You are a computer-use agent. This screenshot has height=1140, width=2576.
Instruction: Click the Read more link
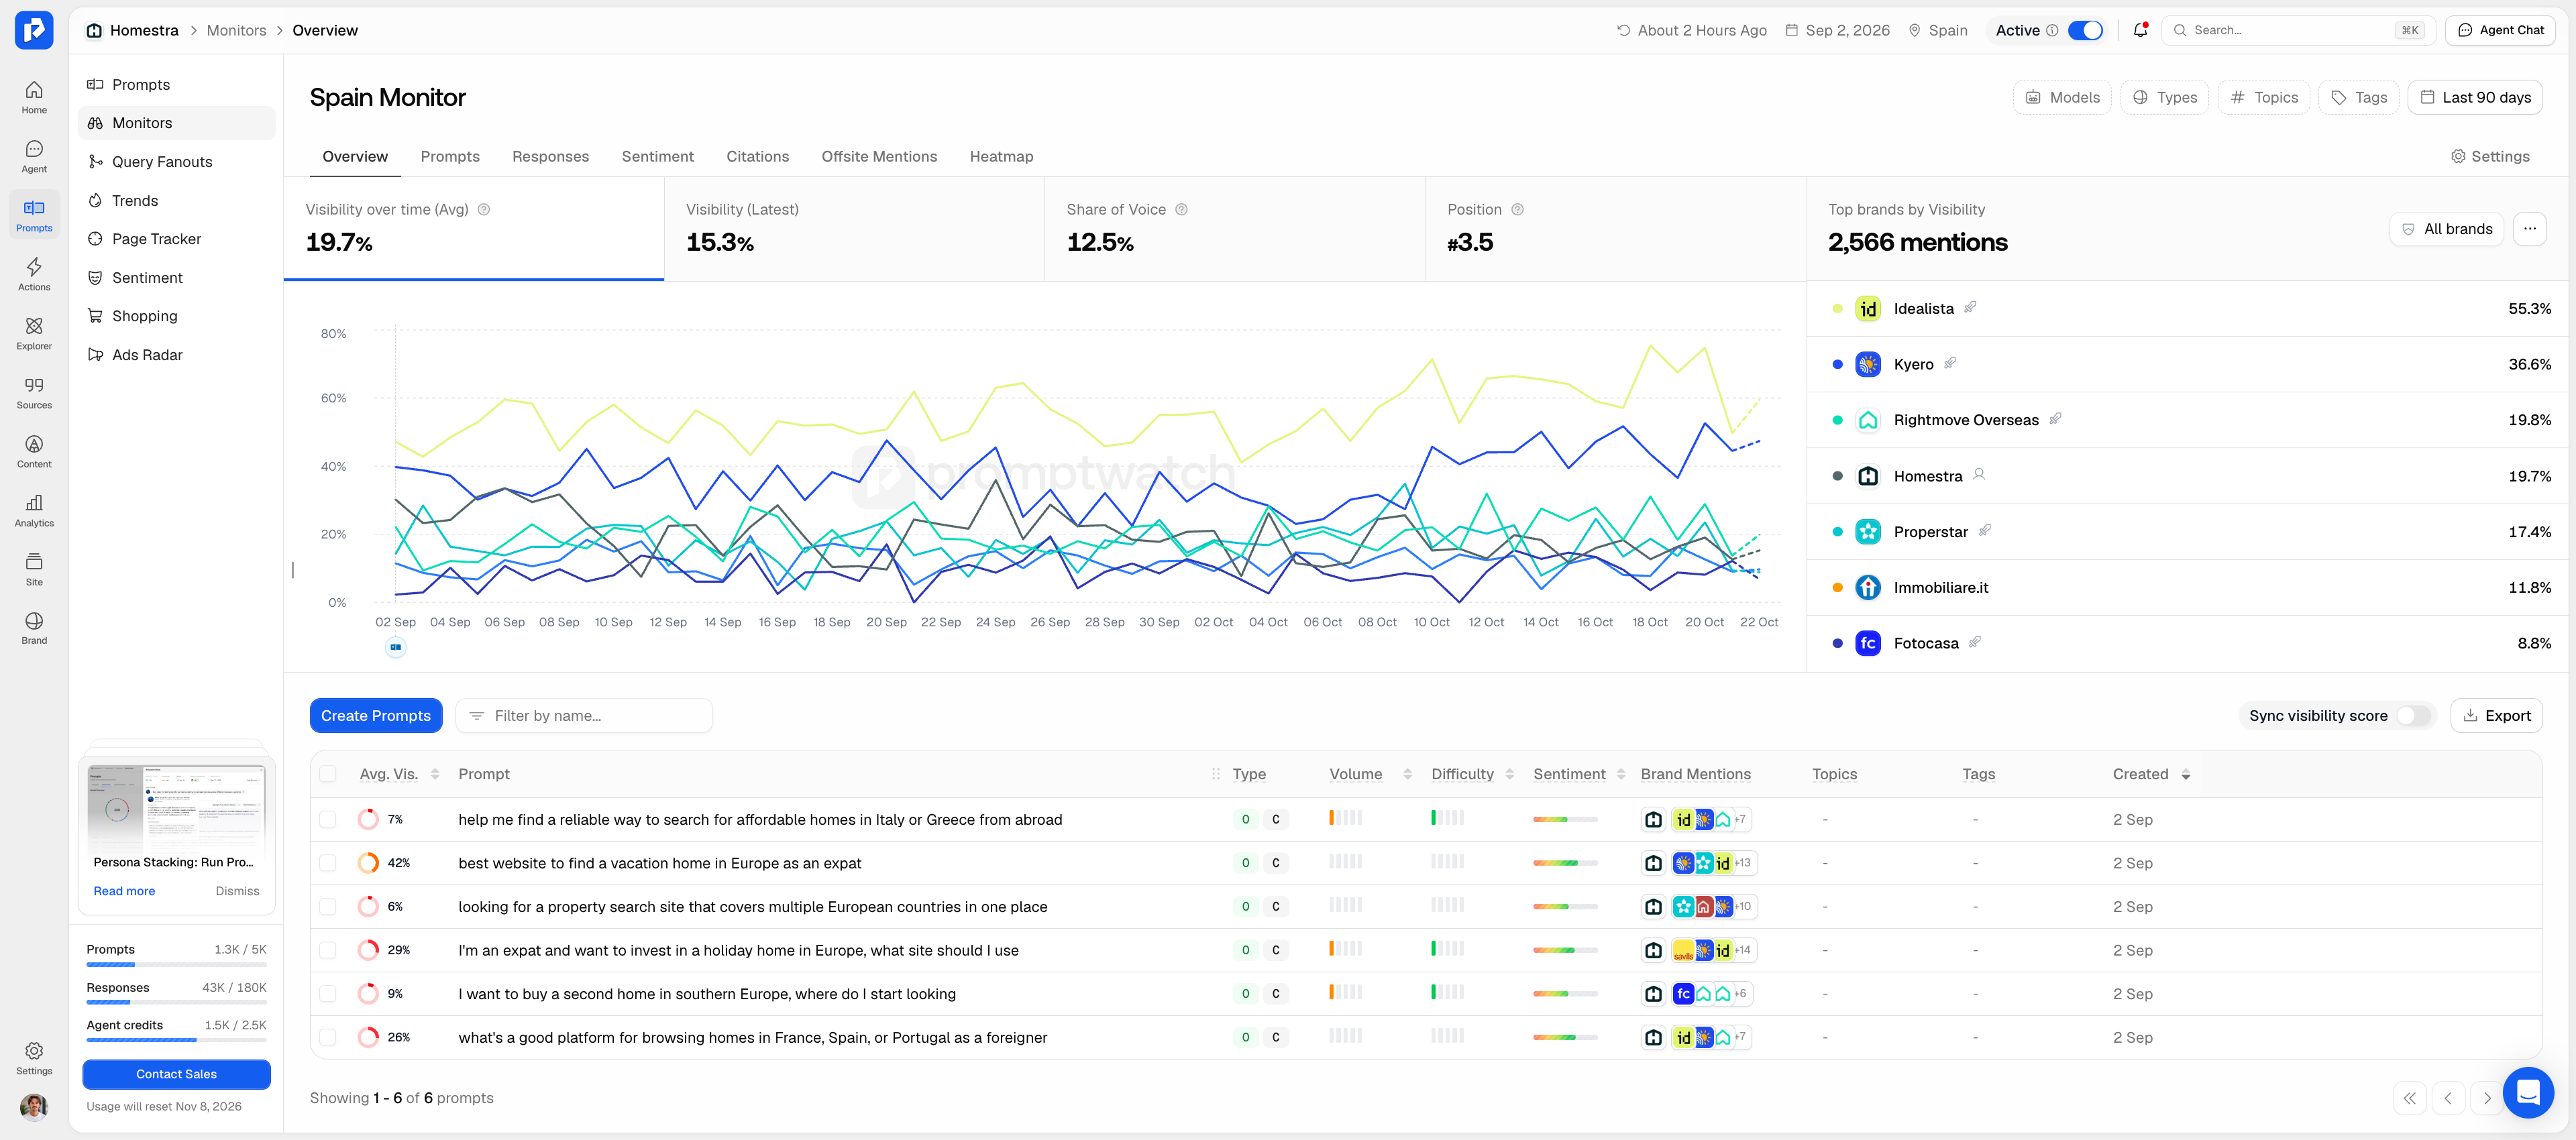point(124,891)
